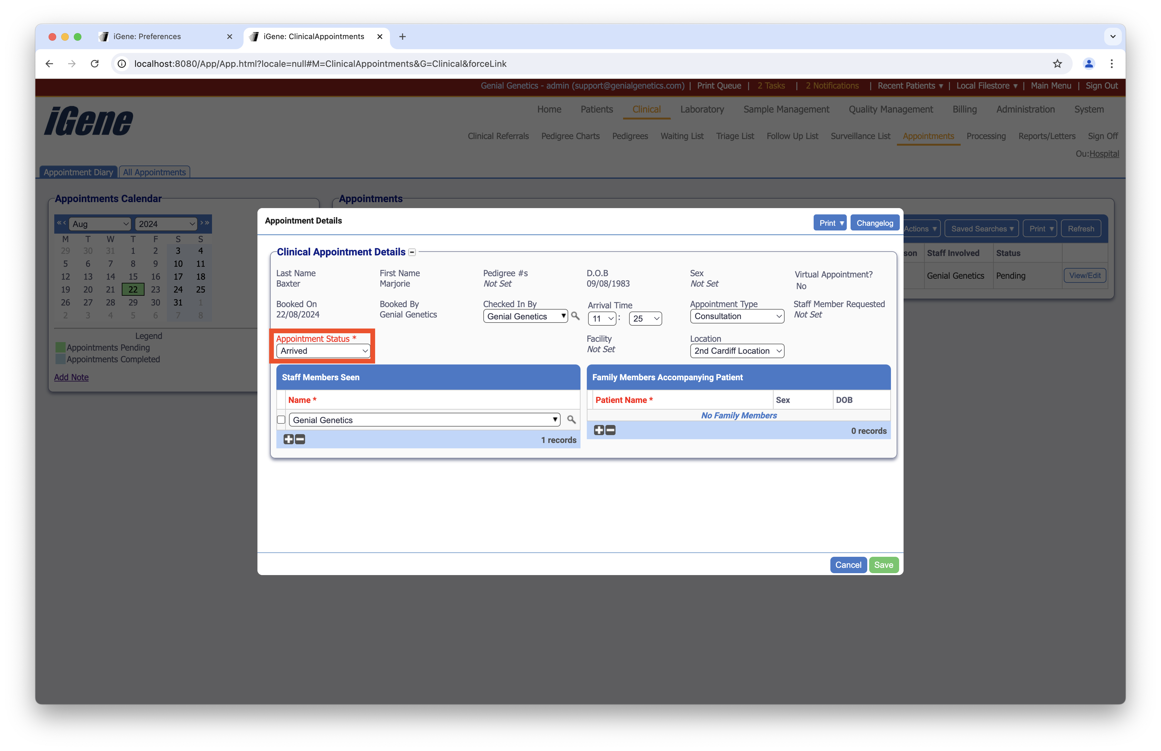Image resolution: width=1161 pixels, height=751 pixels.
Task: Collapse the Clinical Appointment Details section
Action: tap(412, 253)
